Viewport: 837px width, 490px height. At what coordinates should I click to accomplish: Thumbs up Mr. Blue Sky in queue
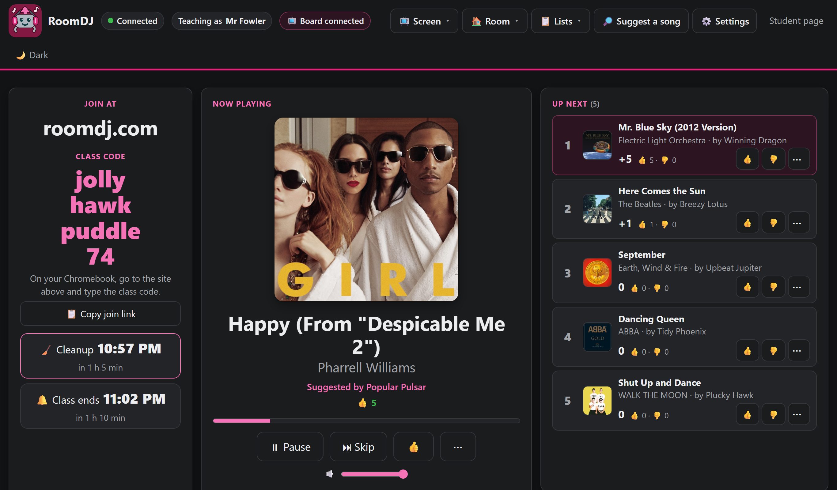(x=747, y=159)
